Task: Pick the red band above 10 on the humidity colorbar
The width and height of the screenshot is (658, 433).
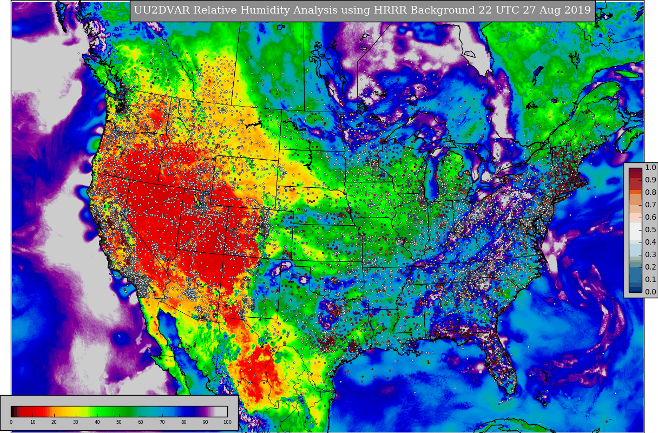Action: pyautogui.click(x=32, y=411)
